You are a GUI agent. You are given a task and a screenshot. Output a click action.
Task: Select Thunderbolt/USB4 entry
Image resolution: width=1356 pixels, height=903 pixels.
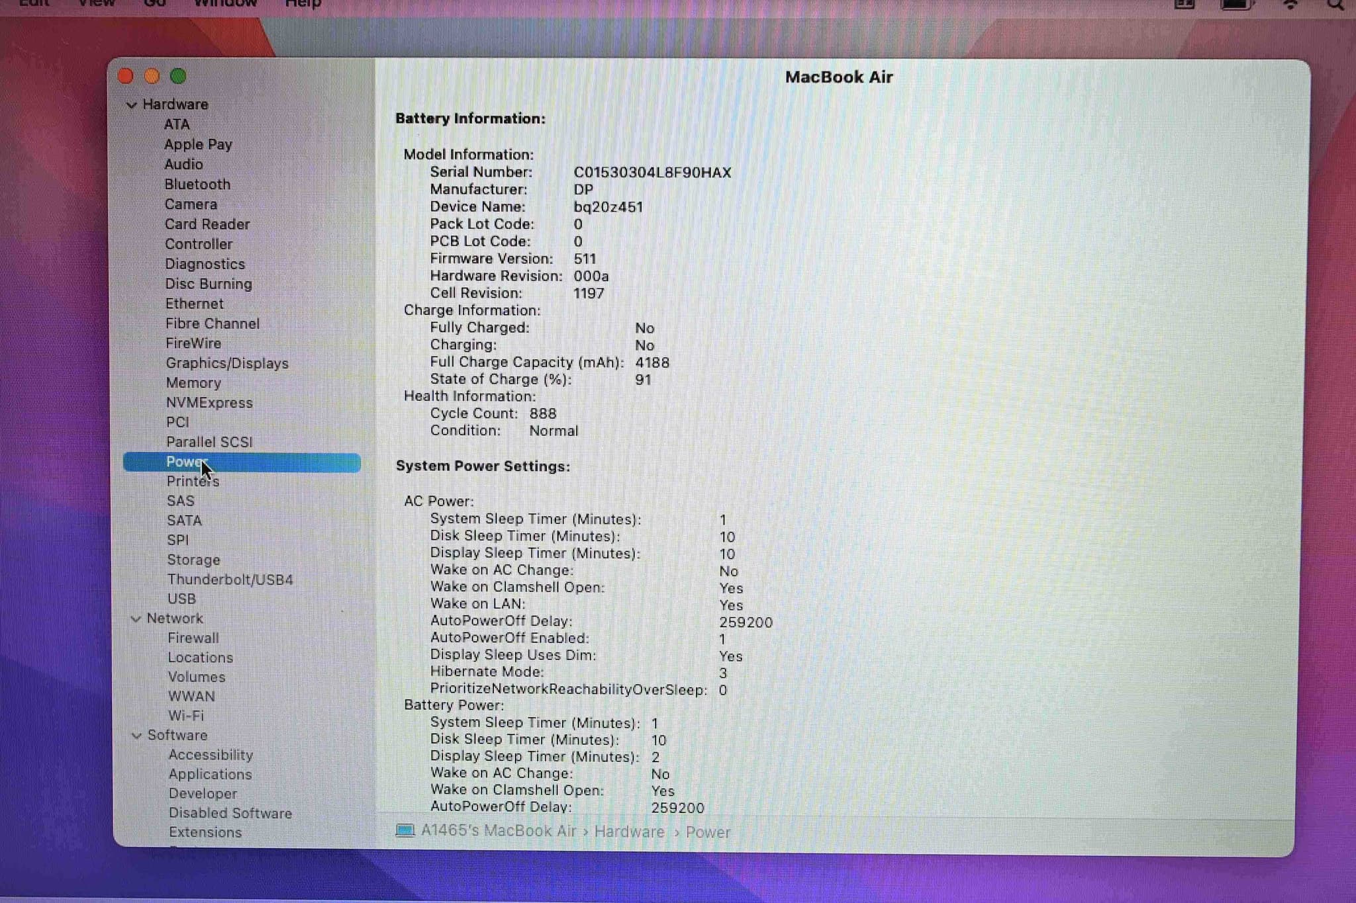point(230,580)
